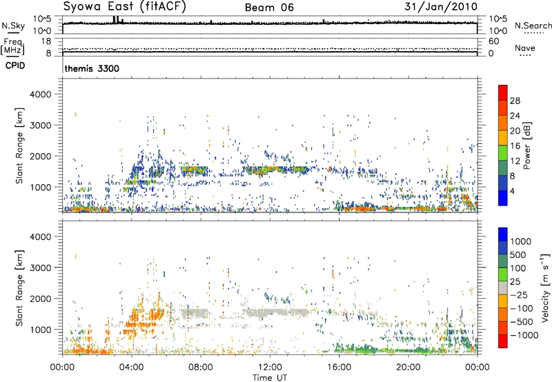
Task: Click the '-100' velocity colorbar label
Action: click(x=522, y=308)
